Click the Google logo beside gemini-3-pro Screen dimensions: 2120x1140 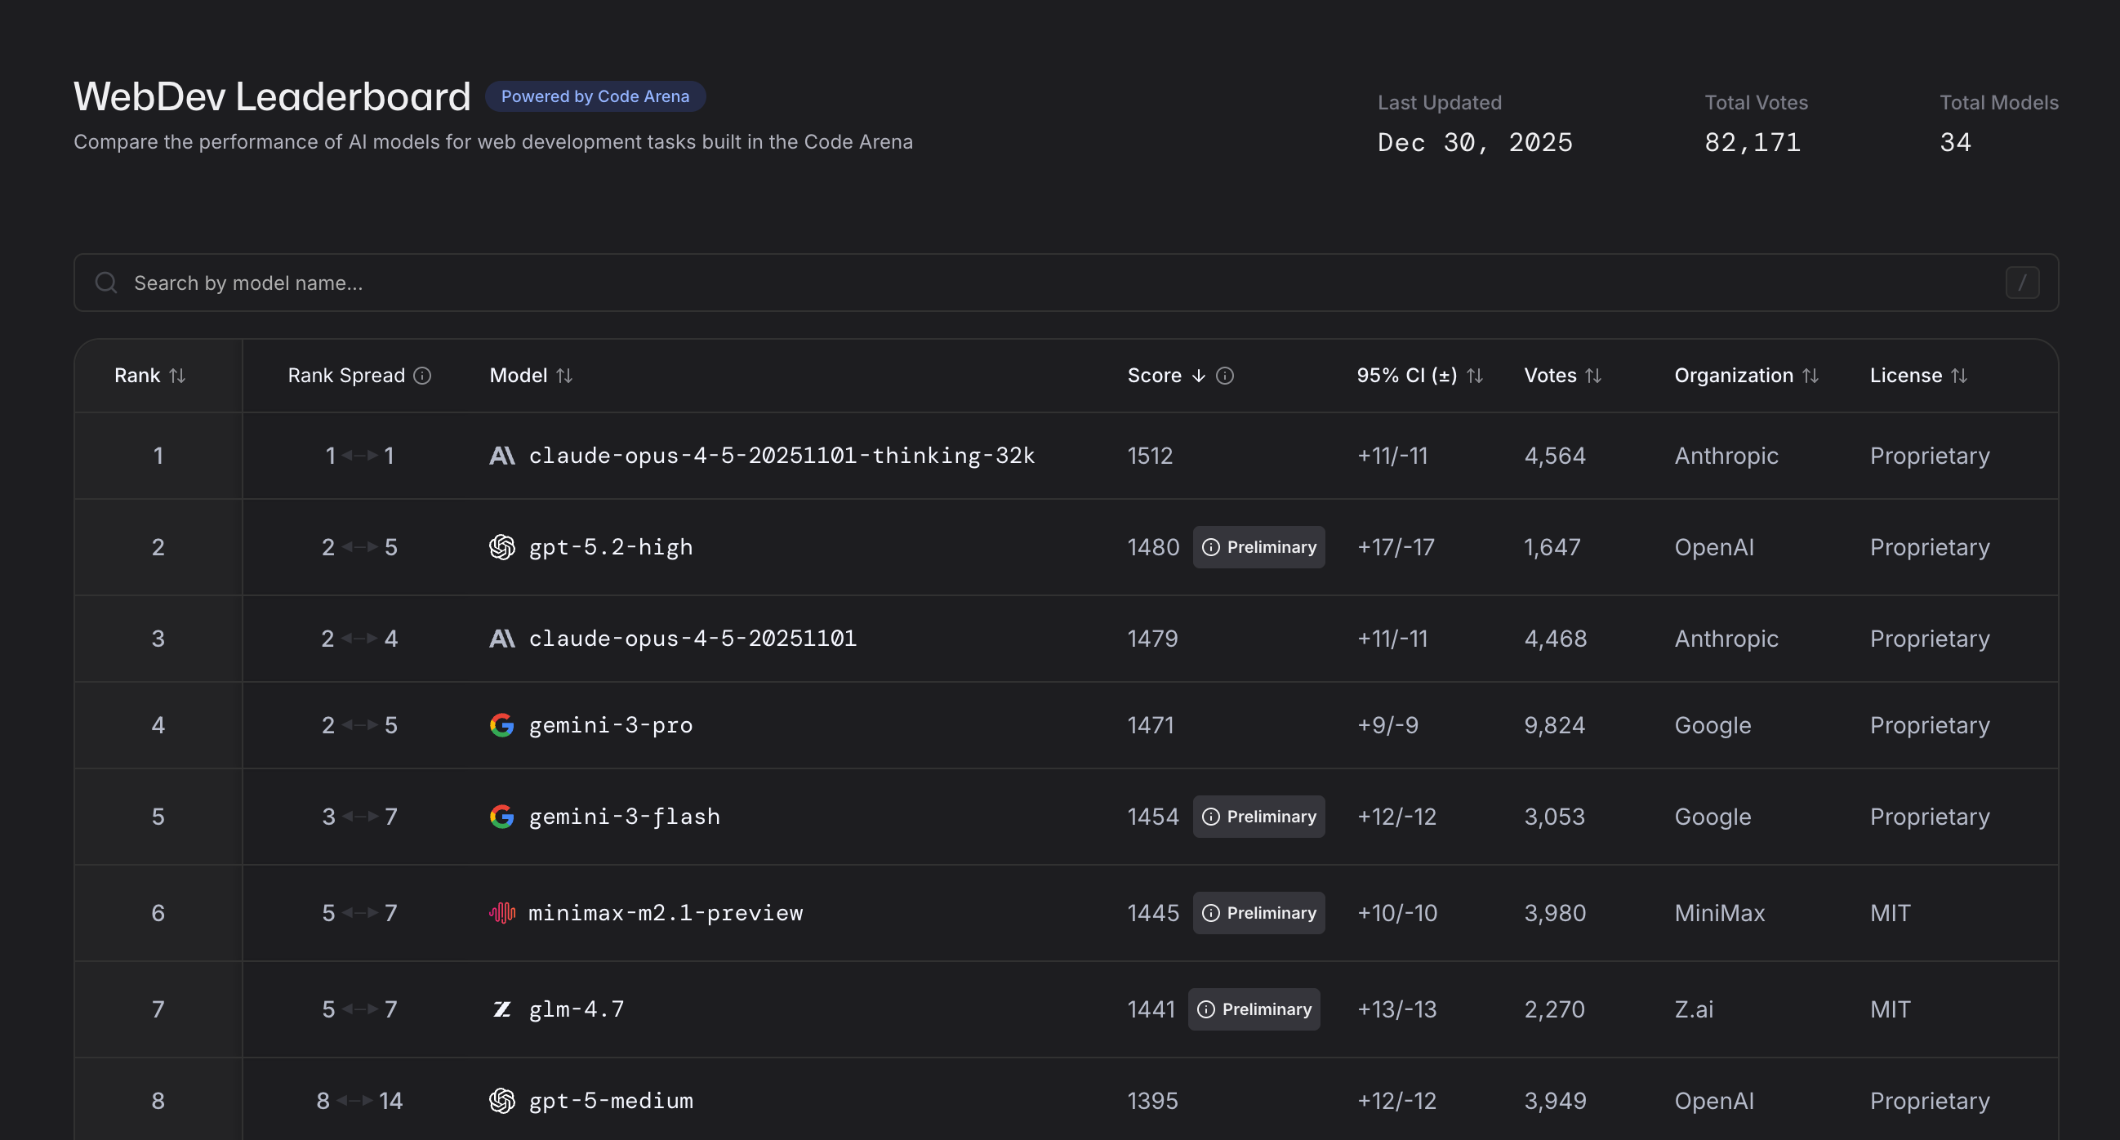pos(502,724)
